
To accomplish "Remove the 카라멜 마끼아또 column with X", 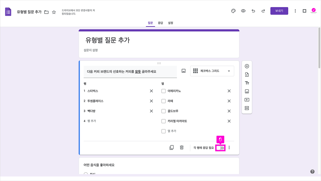I will tap(229, 121).
